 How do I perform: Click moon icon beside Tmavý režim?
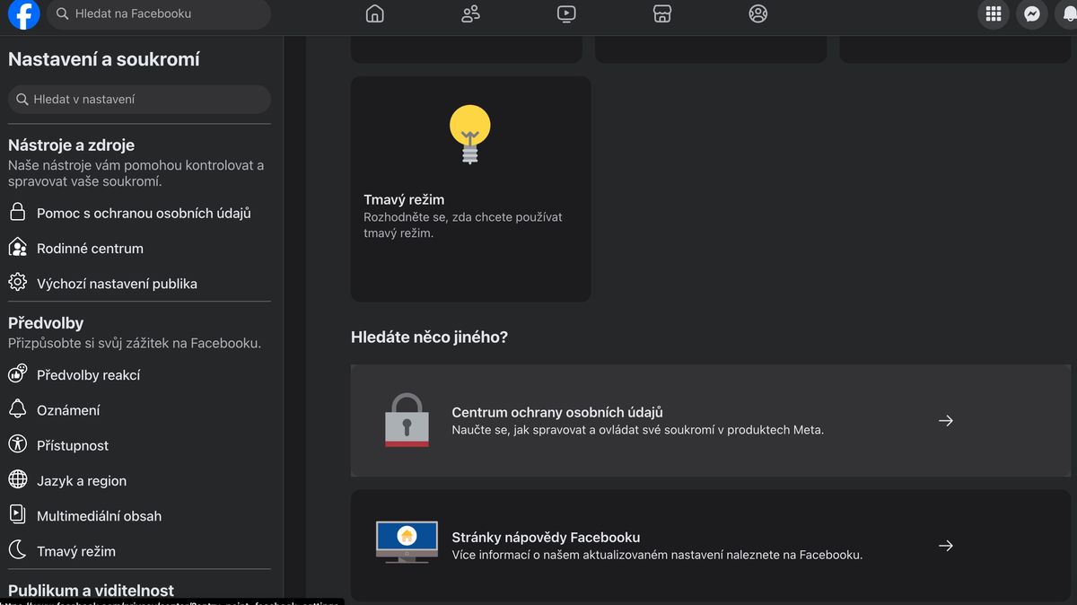click(18, 550)
